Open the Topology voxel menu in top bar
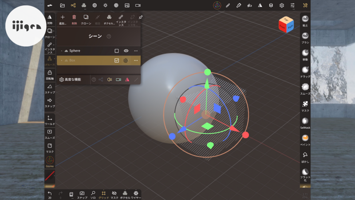355x200 pixels. 84,5
